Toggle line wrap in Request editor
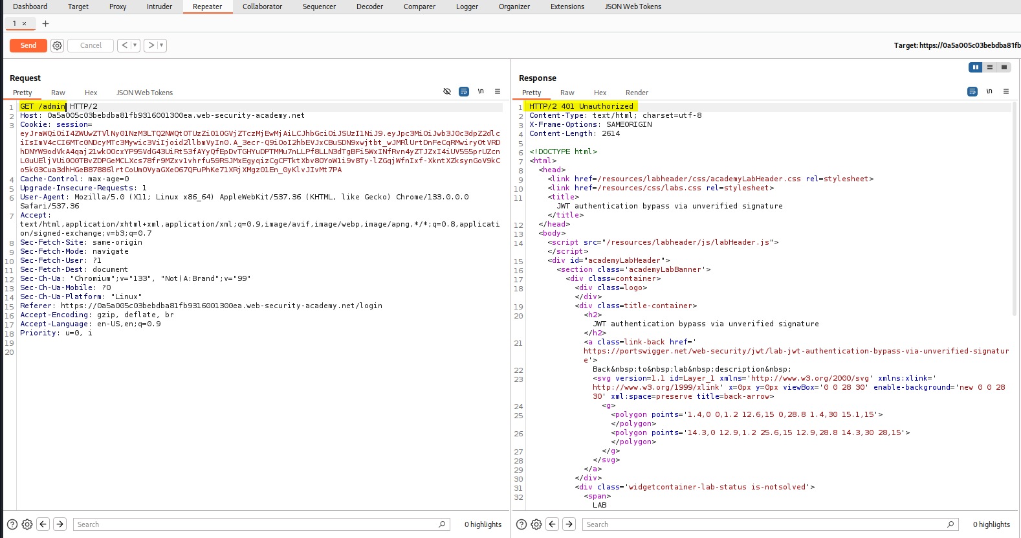1021x538 pixels. point(464,91)
